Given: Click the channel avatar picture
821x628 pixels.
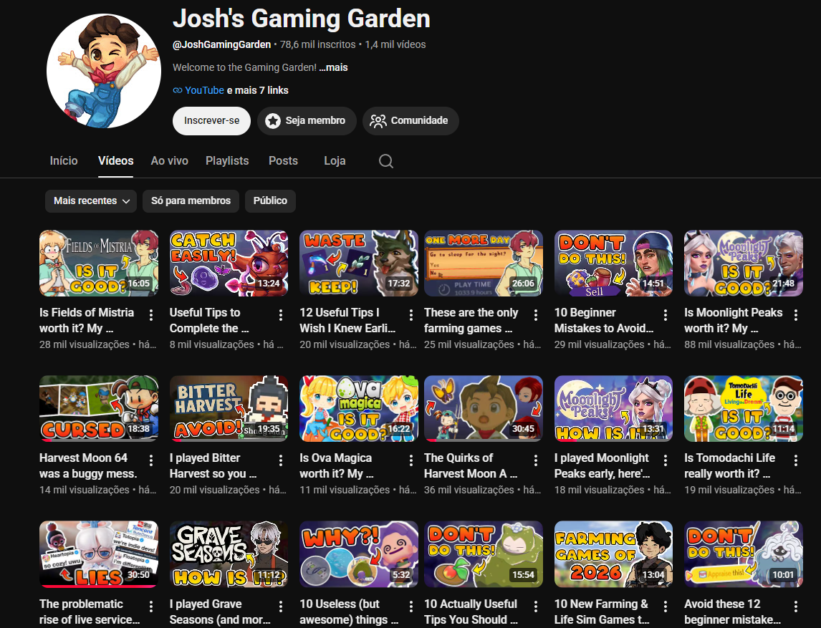Looking at the screenshot, I should click(x=104, y=71).
